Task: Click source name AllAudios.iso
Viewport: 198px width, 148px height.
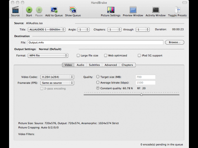Action: click(x=34, y=23)
